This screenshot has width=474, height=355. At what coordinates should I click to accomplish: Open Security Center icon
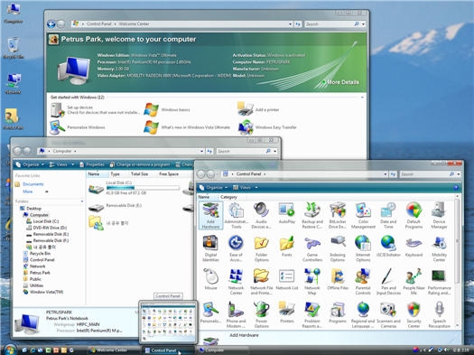pyautogui.click(x=414, y=314)
